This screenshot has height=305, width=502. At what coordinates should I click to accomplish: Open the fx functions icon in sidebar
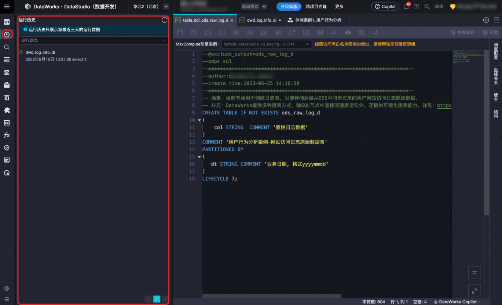tap(7, 135)
